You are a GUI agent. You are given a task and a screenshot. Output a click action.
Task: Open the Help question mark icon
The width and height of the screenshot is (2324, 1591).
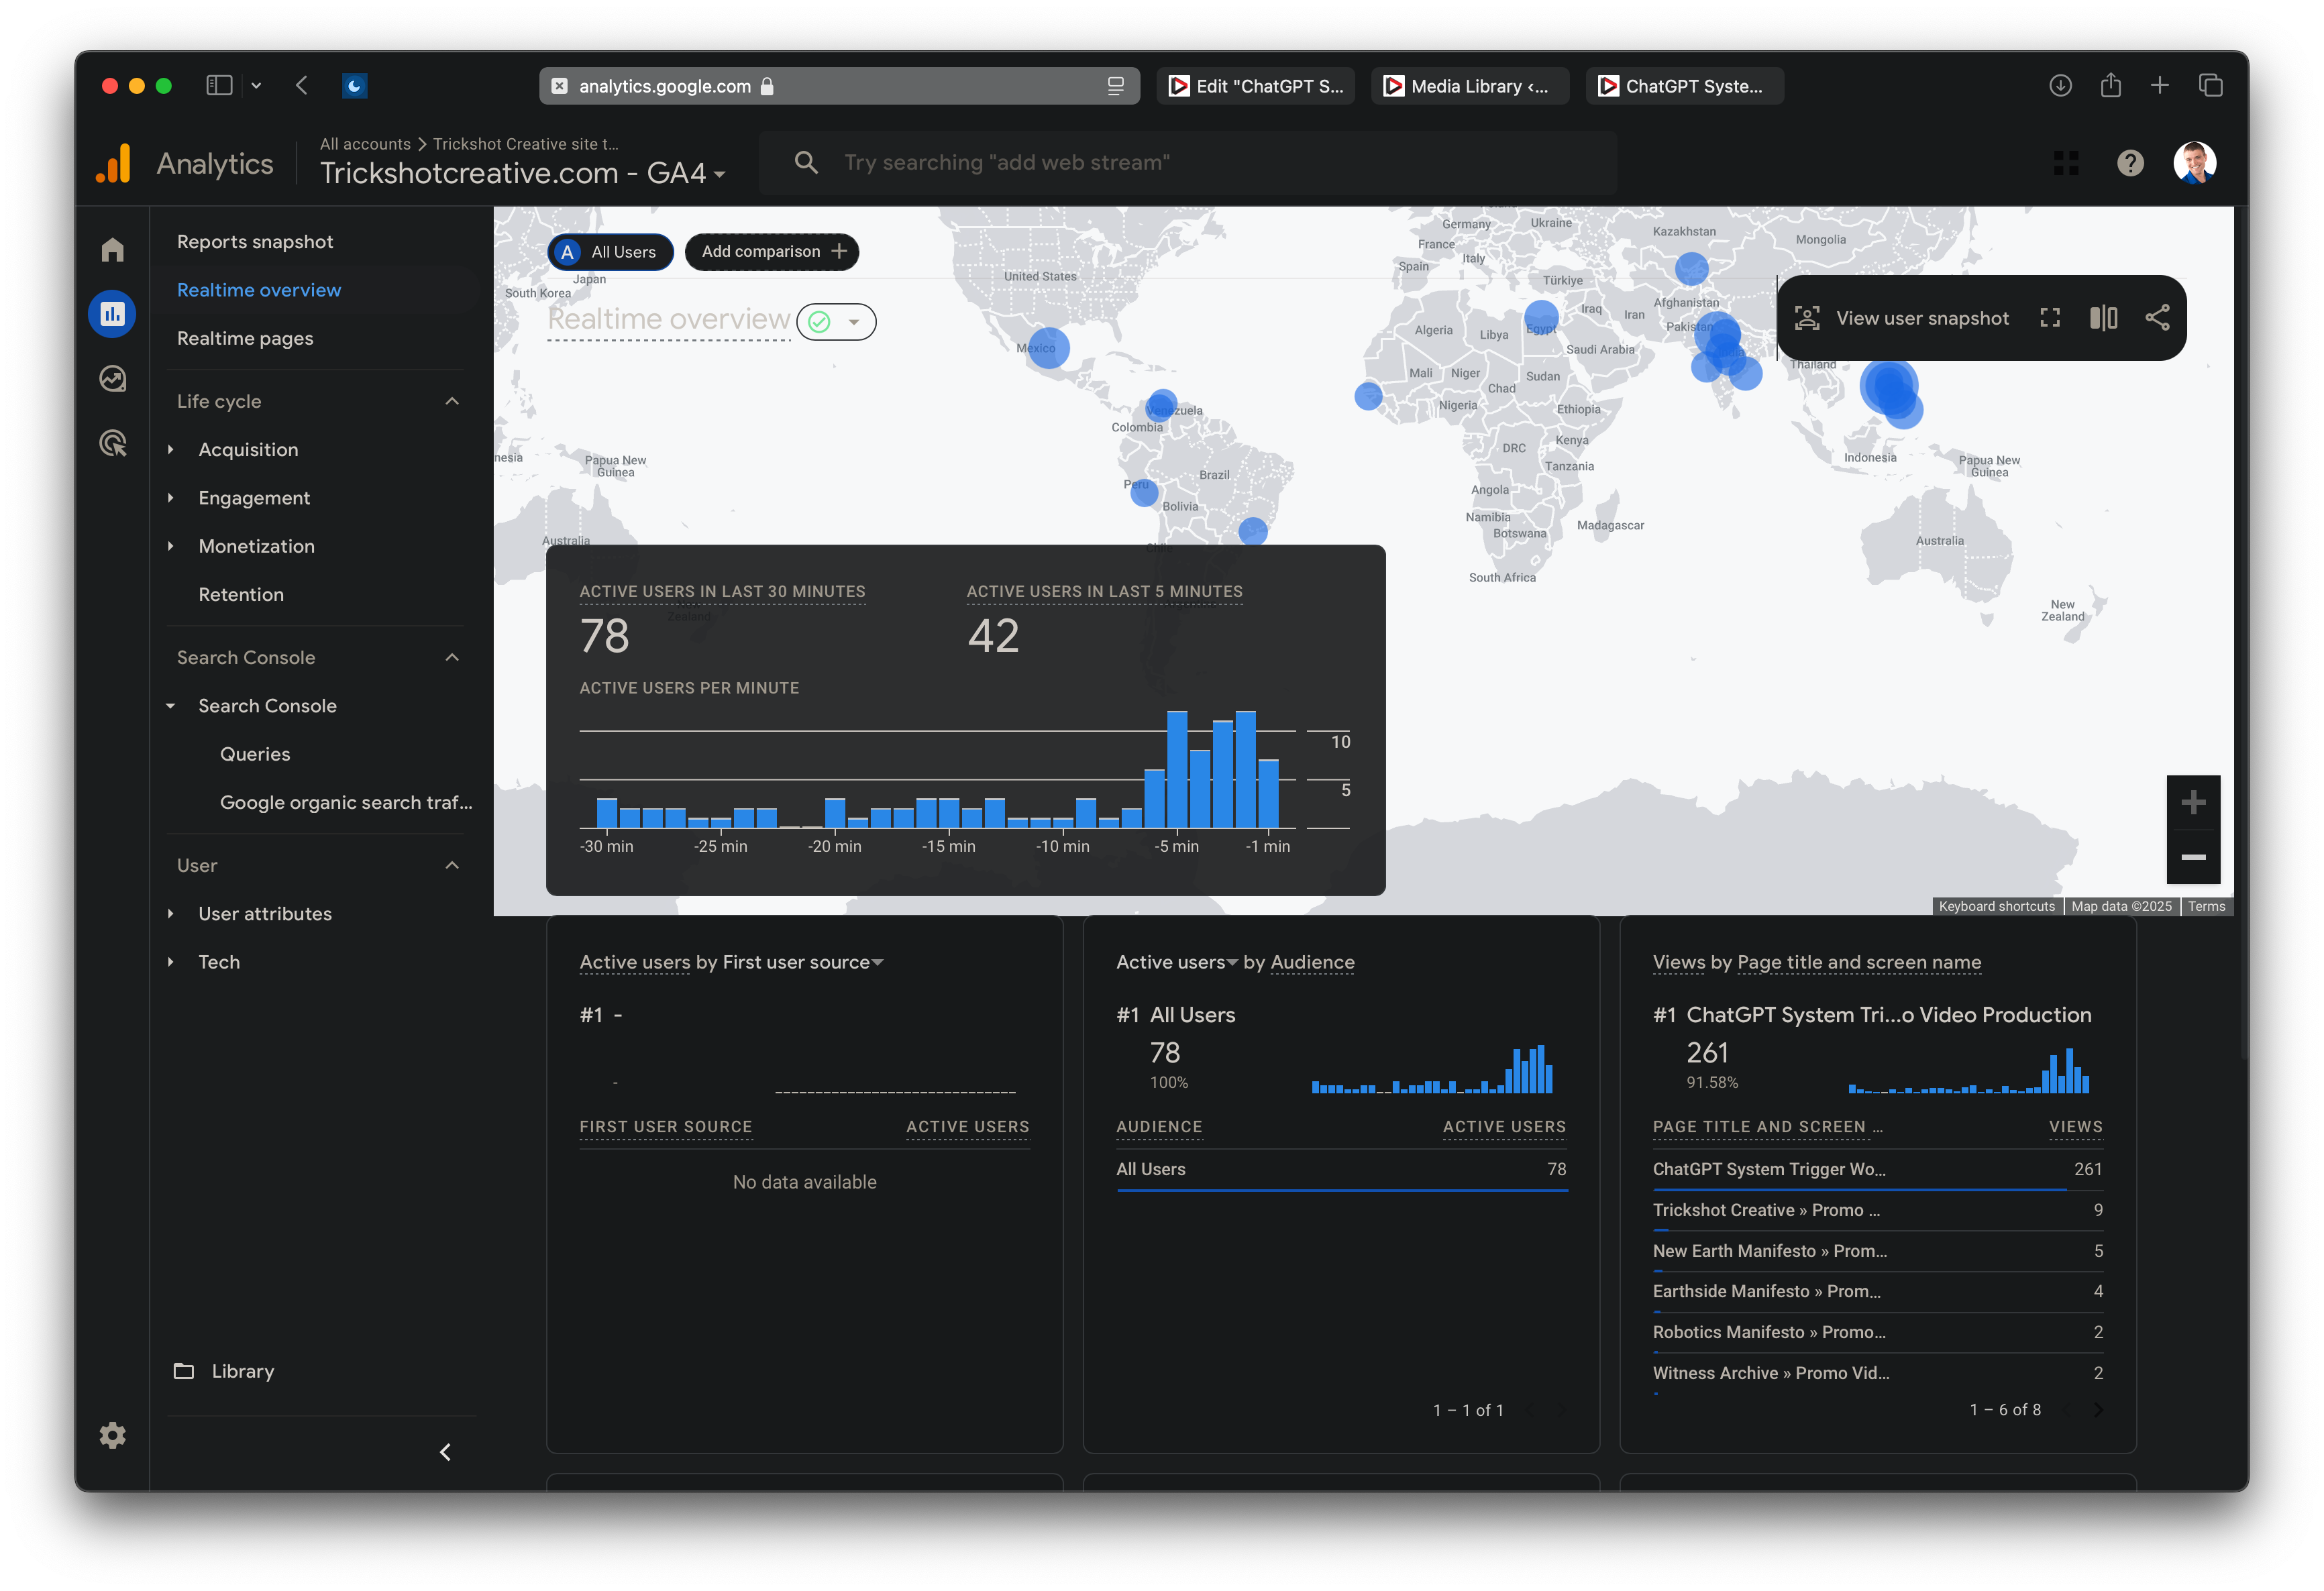click(x=2130, y=163)
